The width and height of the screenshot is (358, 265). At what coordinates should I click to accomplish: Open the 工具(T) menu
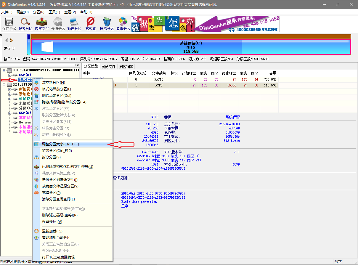click(54, 12)
